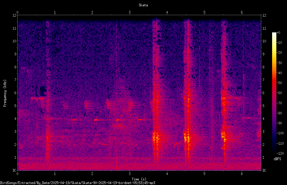
Task: Click the -120 label on the color scale
Action: coord(280,154)
